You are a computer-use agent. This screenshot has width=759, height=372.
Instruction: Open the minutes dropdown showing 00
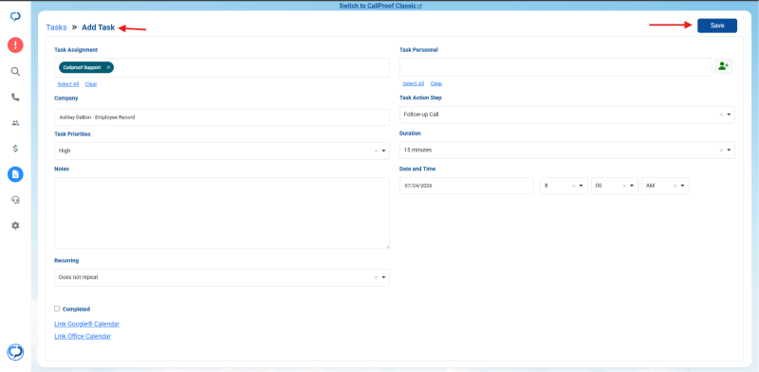pos(632,186)
